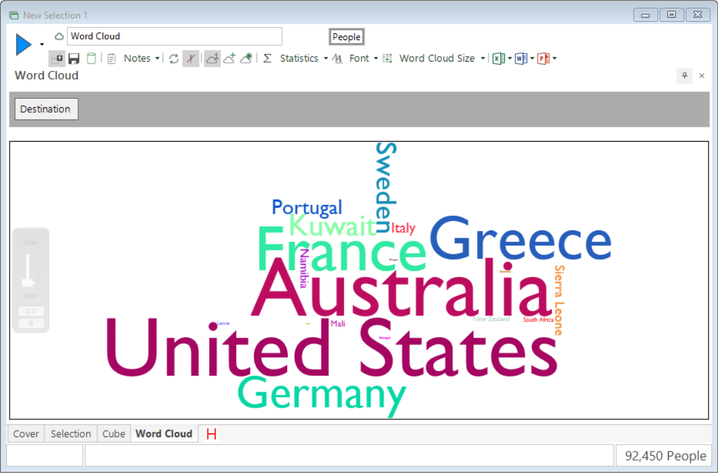
Task: Click the word Kuwait in the cloud
Action: point(333,225)
